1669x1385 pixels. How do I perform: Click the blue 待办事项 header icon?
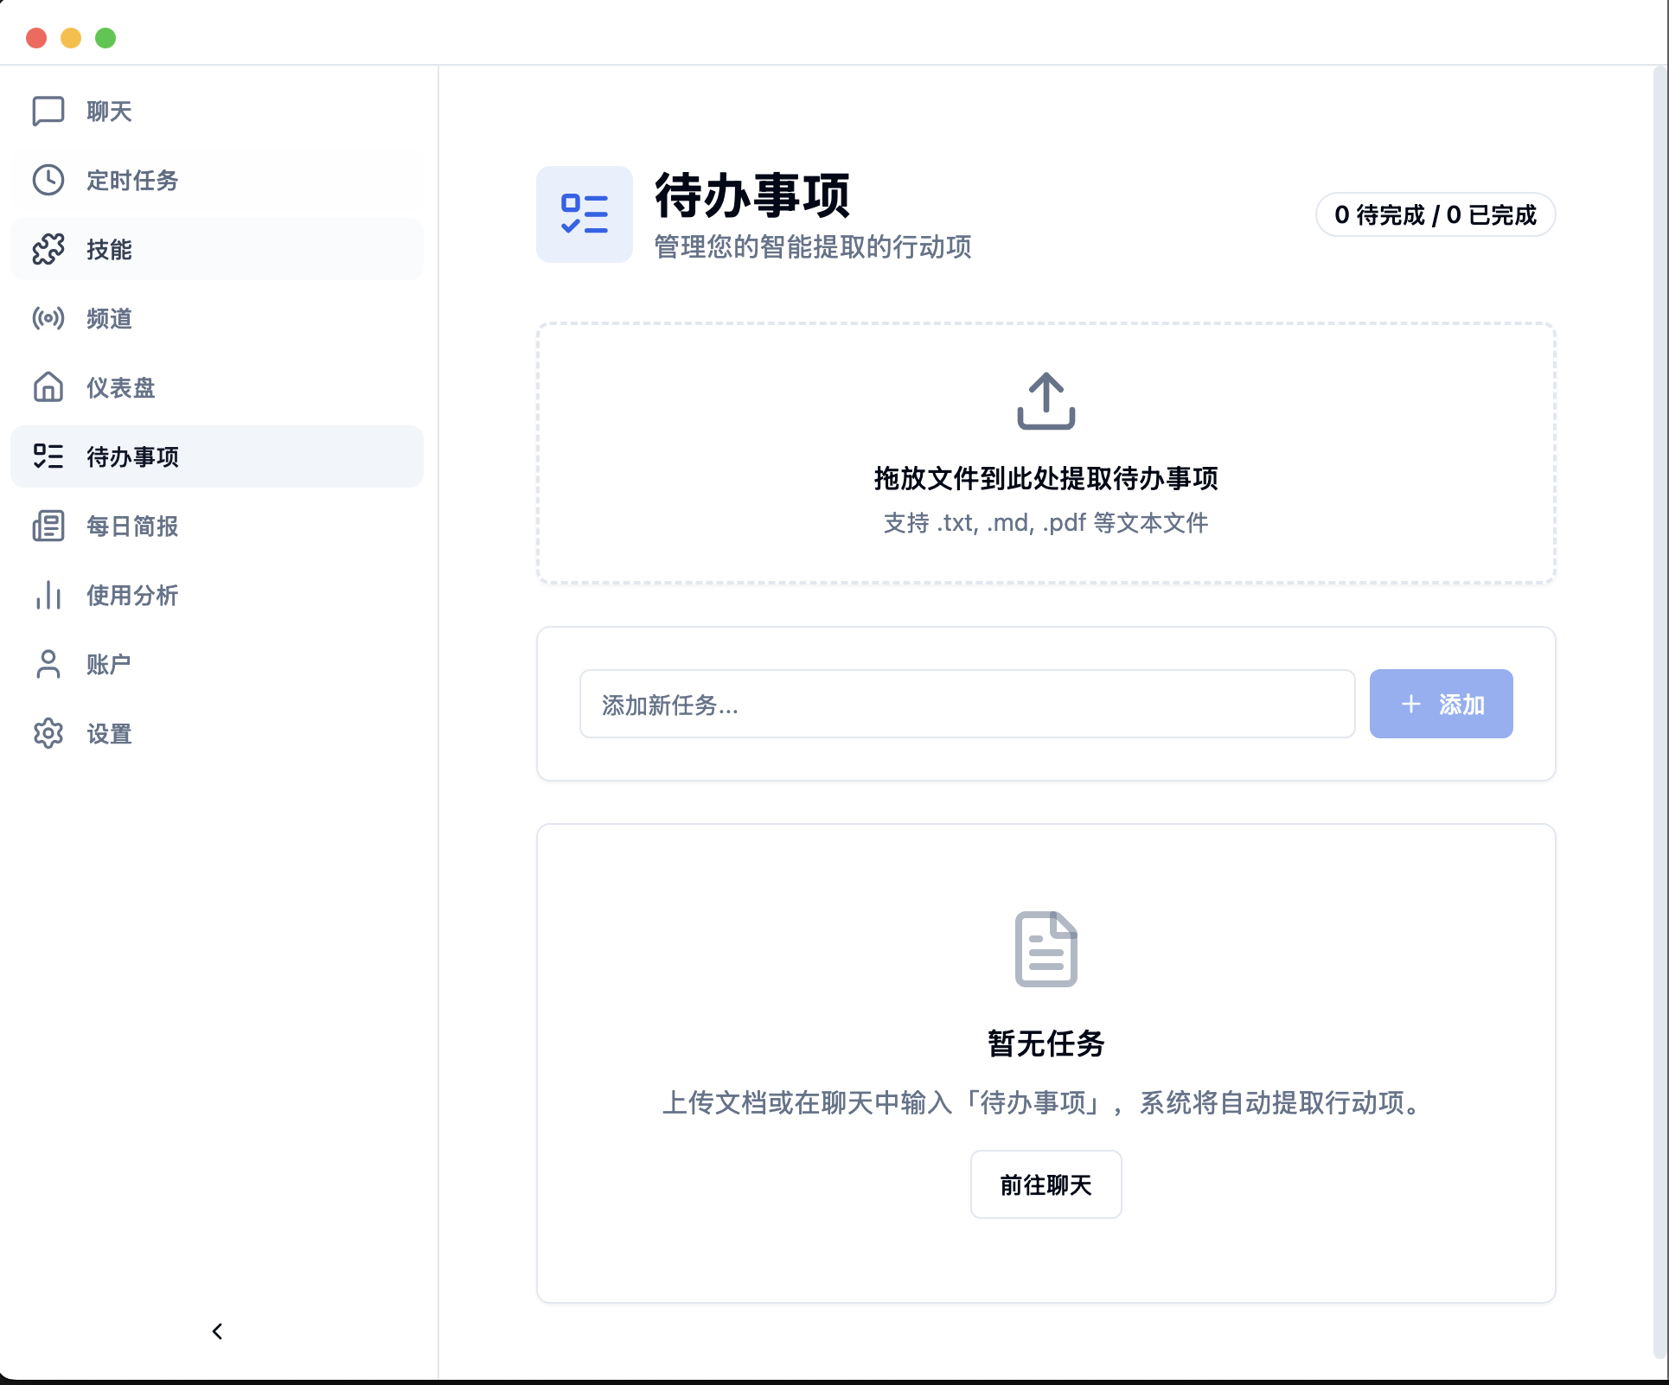pos(584,214)
